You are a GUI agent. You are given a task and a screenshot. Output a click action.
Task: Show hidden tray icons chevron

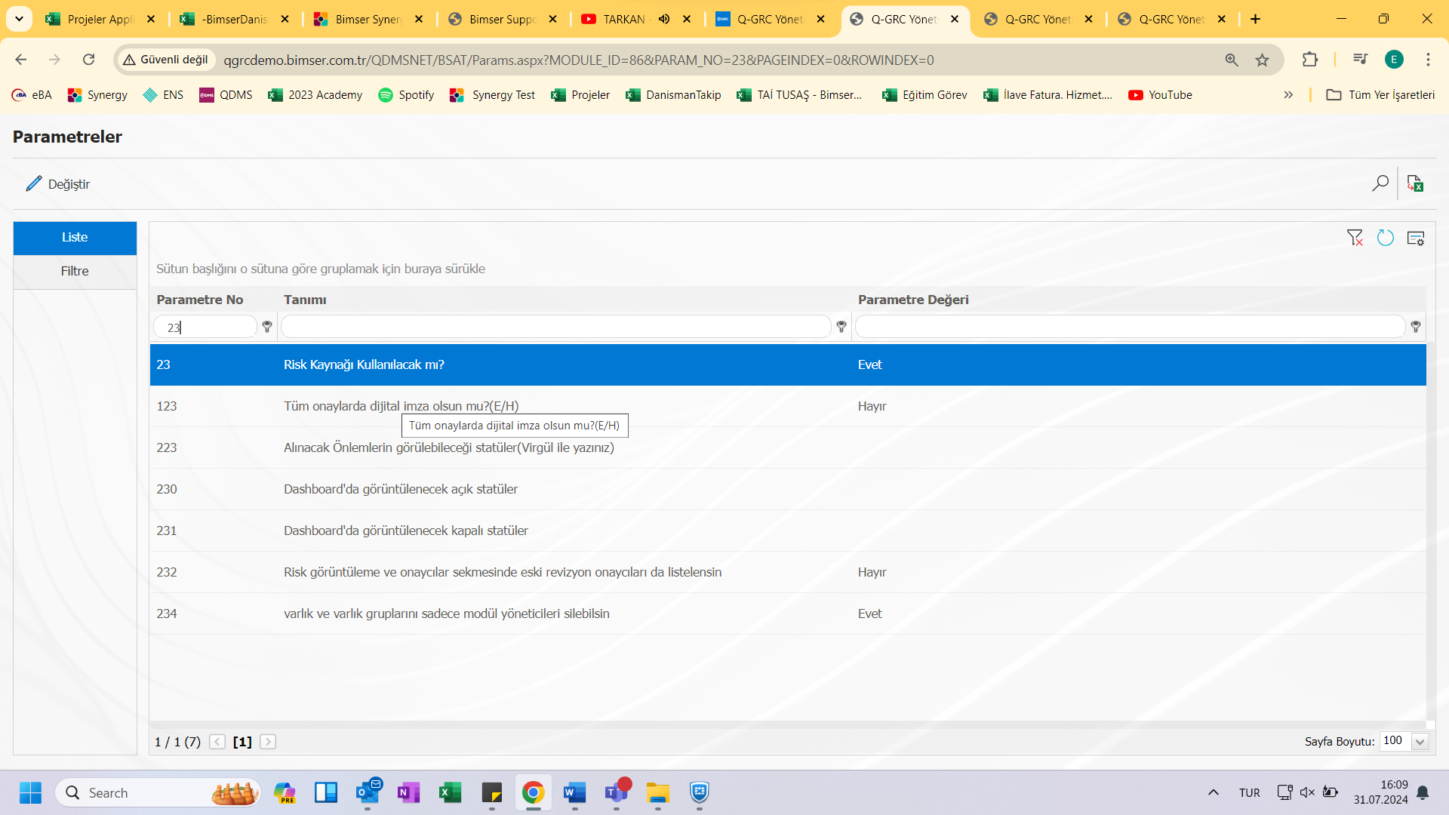pos(1214,792)
